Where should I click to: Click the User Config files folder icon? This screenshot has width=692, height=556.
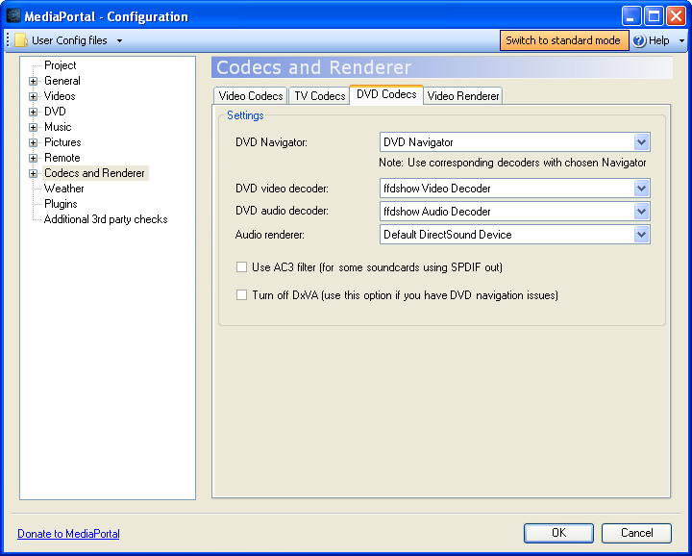21,40
